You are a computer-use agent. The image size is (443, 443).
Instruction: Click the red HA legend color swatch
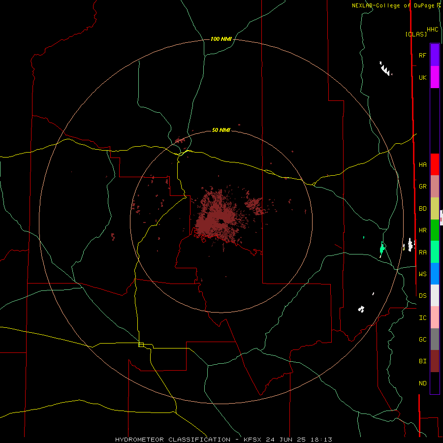tap(435, 164)
